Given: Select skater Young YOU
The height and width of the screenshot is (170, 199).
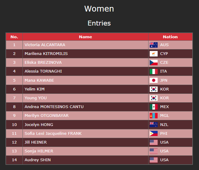Looking at the screenshot, I should point(36,98).
